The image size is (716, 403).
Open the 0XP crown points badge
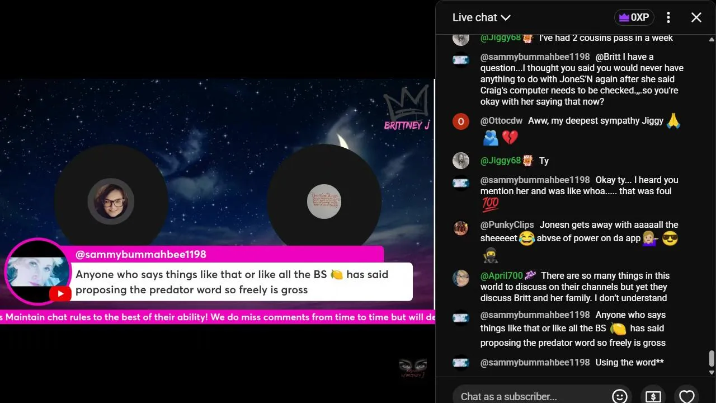coord(634,17)
